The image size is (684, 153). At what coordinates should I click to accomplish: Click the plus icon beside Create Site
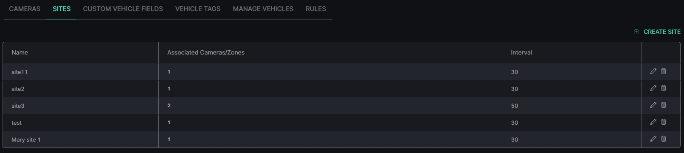tap(636, 32)
